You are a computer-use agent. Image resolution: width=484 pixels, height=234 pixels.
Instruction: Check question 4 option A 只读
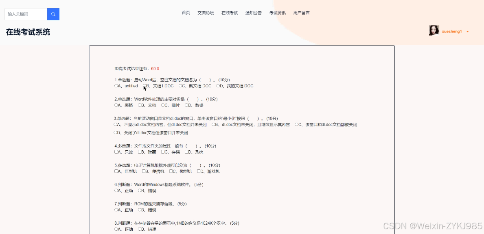point(116,152)
